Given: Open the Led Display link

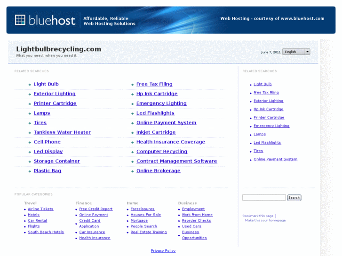Looking at the screenshot, I should [x=48, y=151].
